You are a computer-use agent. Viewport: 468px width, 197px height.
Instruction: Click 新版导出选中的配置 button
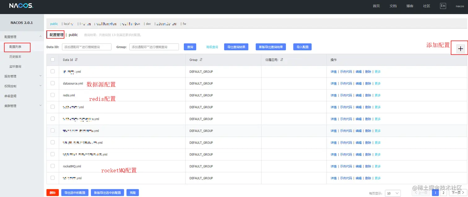tap(108, 193)
